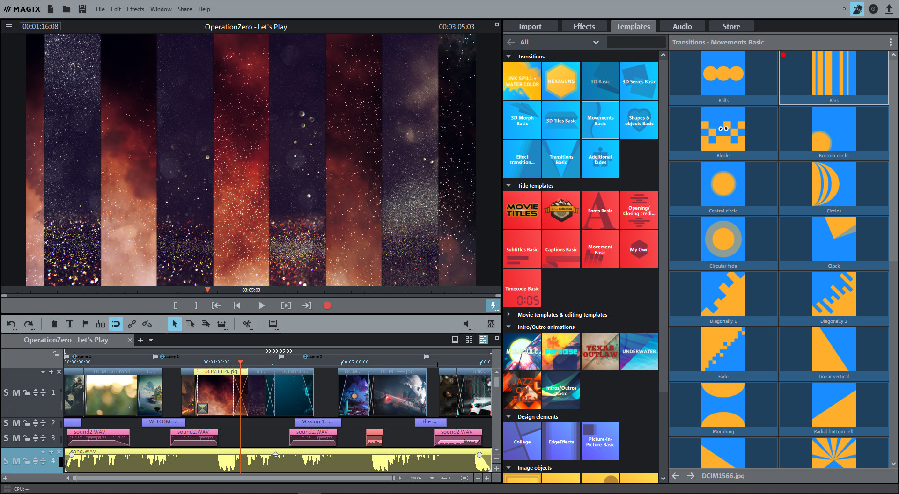Undo the last action
The image size is (899, 494).
(11, 324)
